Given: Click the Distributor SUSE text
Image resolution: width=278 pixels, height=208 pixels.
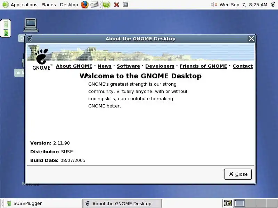Looking at the screenshot, I should (x=51, y=151).
